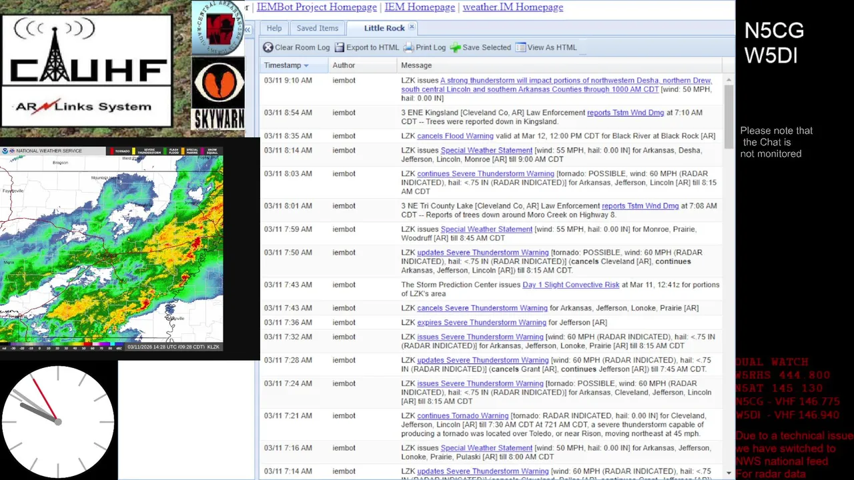Screen dimensions: 854x480
Task: Click the Print Log printer icon
Action: pyautogui.click(x=409, y=47)
